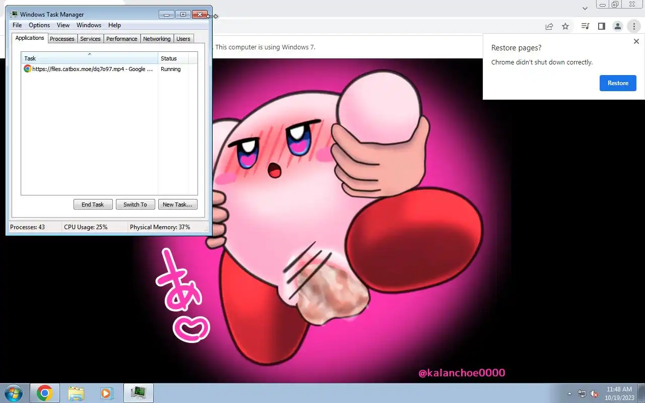Select the Applications tab
The width and height of the screenshot is (645, 403).
pyautogui.click(x=30, y=38)
